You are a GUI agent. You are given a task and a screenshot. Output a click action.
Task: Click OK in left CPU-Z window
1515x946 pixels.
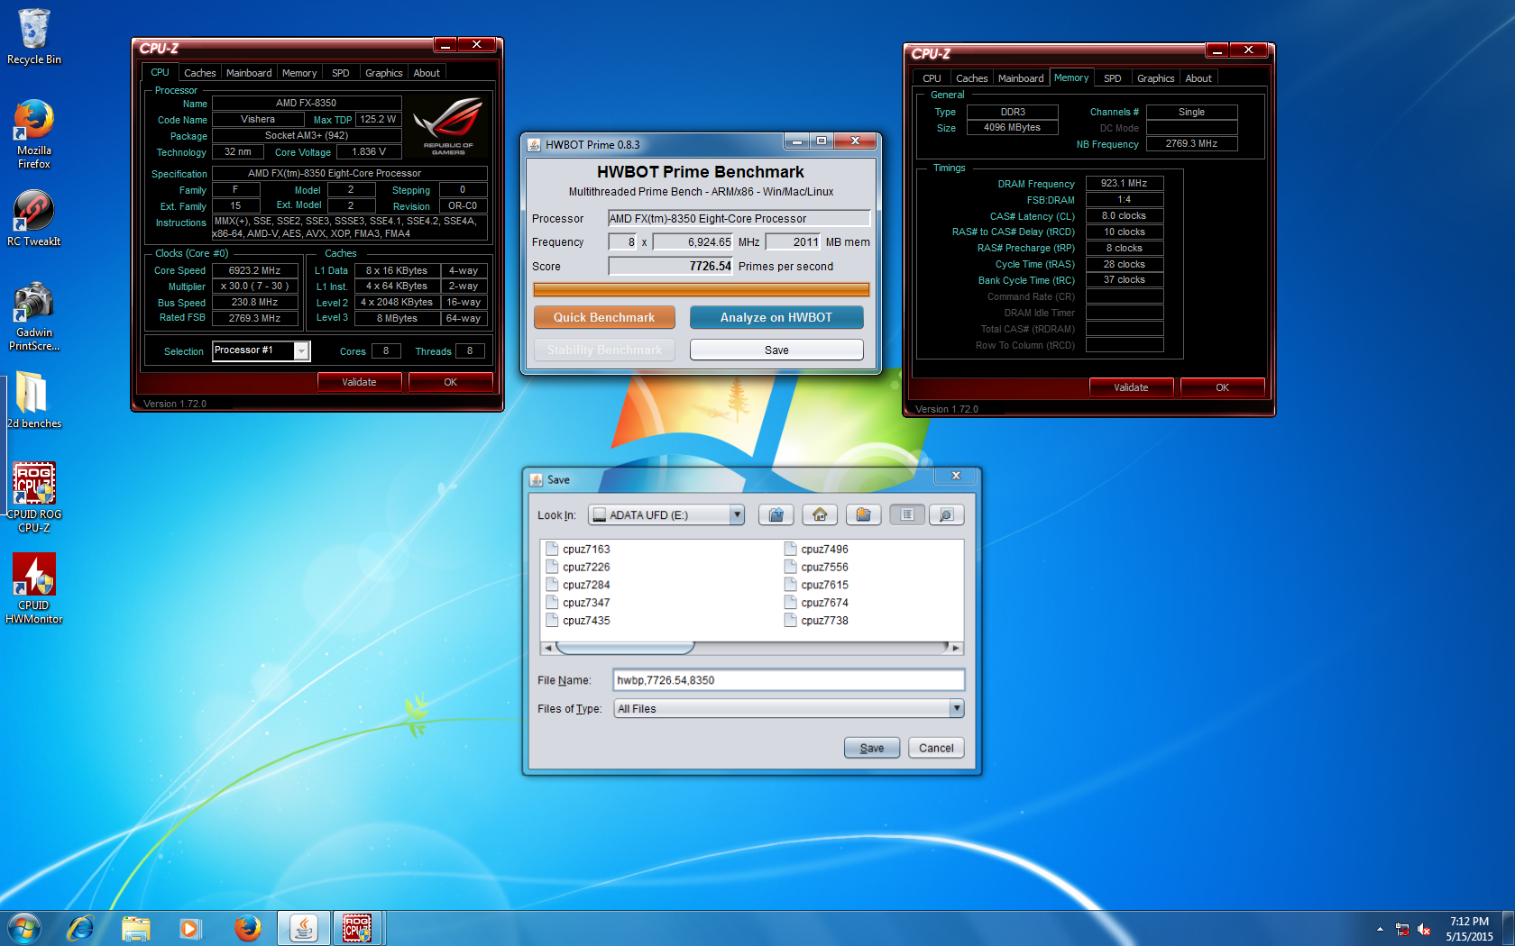coord(450,382)
